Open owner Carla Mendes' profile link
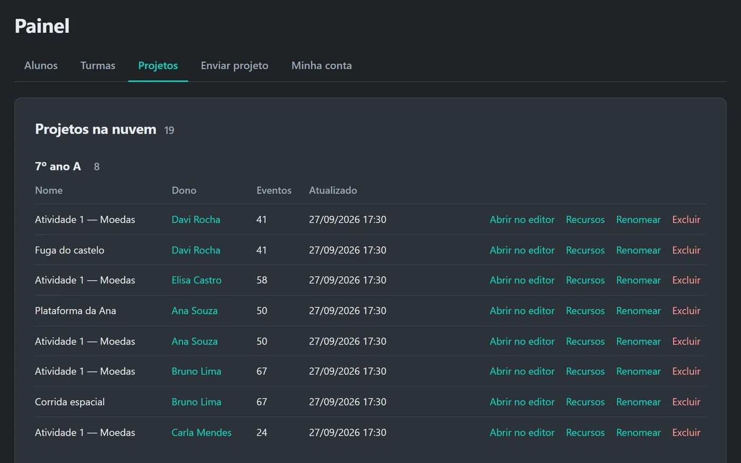This screenshot has width=741, height=463. (x=202, y=433)
